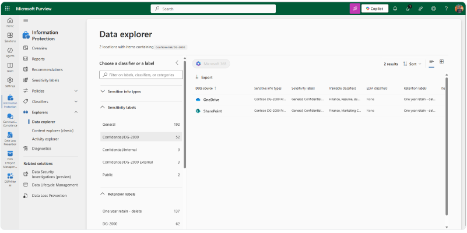Expand the Policies nav group

click(x=76, y=91)
